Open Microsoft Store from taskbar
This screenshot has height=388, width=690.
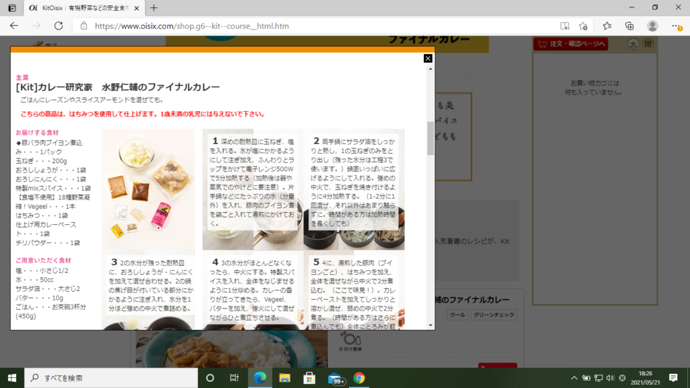(309, 378)
